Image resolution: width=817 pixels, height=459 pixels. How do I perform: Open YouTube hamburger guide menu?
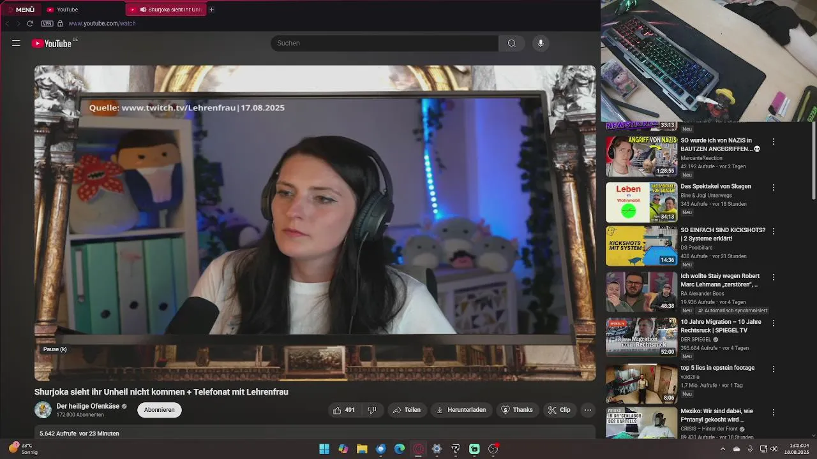pyautogui.click(x=16, y=43)
